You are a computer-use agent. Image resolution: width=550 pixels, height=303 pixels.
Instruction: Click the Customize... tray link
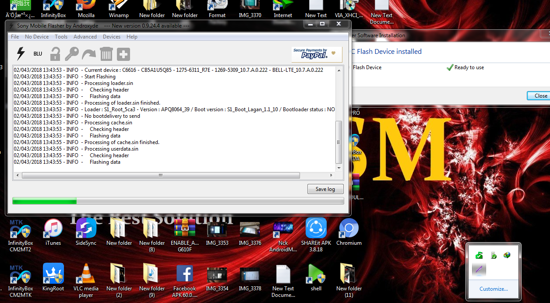[x=494, y=289]
